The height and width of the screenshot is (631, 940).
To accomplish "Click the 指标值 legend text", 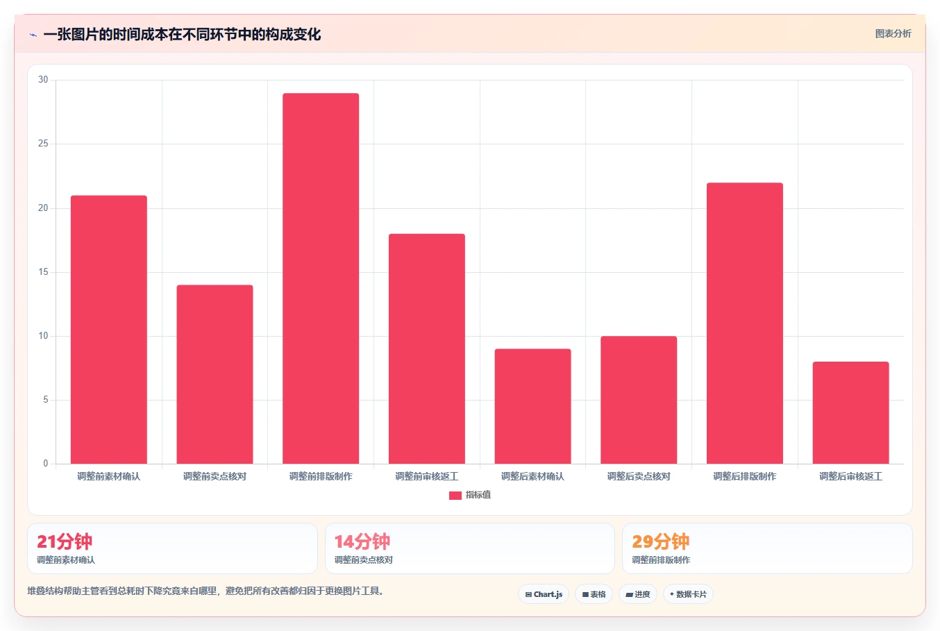I will (478, 495).
